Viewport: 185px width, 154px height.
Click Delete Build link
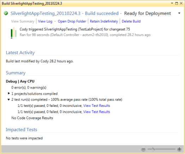(x=131, y=21)
